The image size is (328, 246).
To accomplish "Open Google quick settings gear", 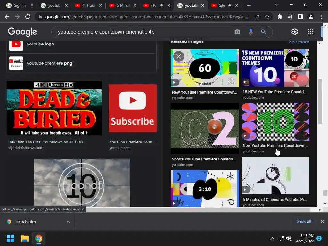I will tap(295, 32).
